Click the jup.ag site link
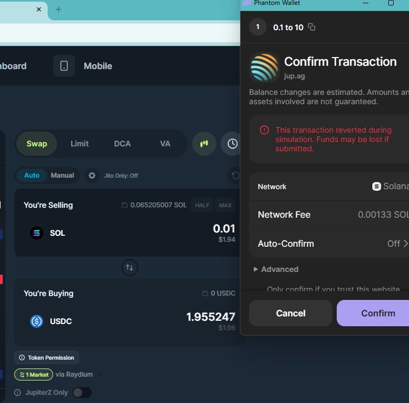The width and height of the screenshot is (409, 403). click(294, 76)
